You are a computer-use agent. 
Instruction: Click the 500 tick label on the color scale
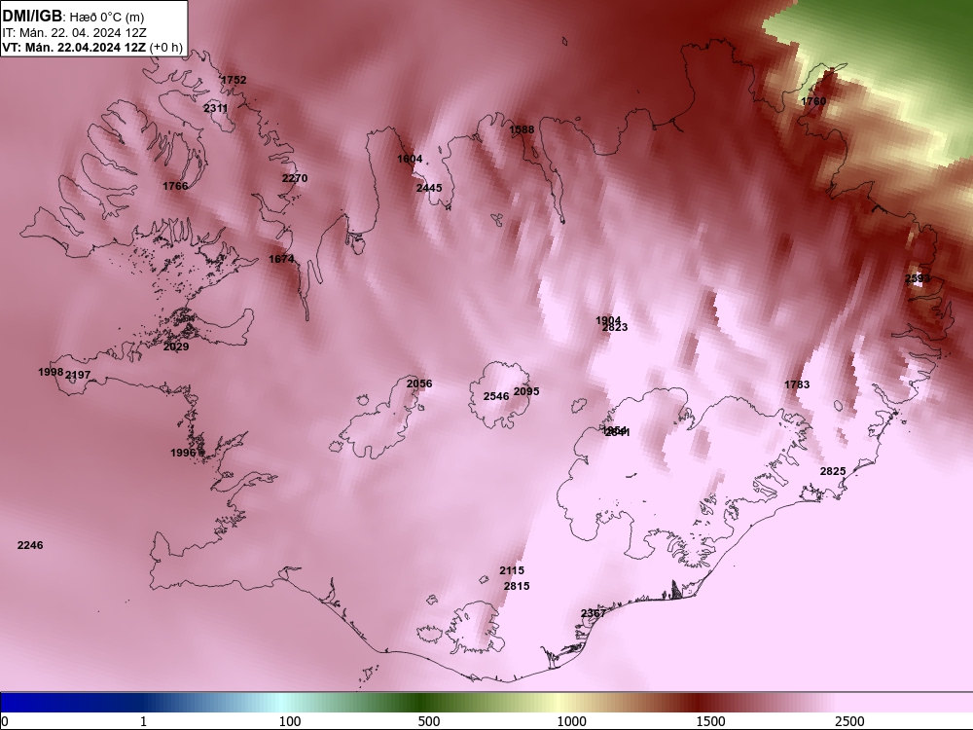pos(429,721)
